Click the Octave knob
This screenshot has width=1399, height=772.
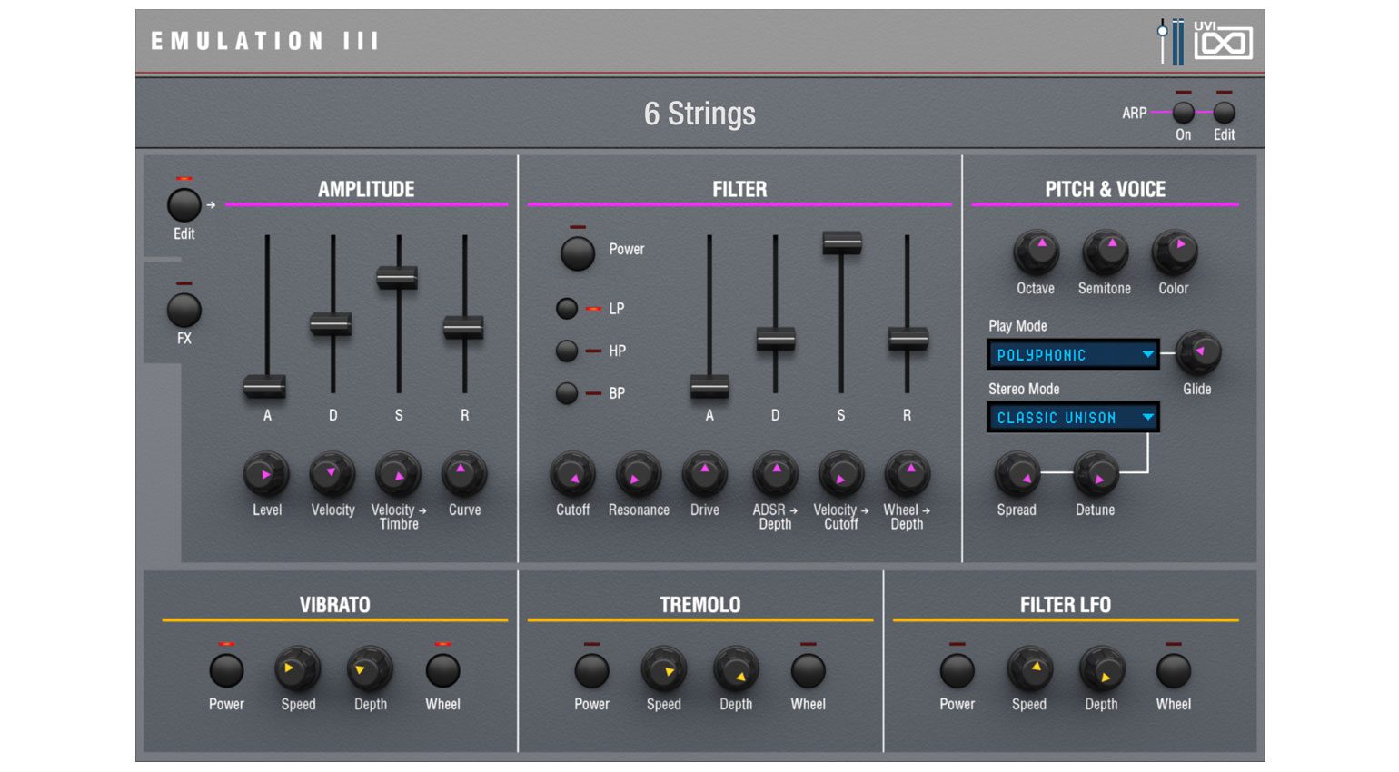click(x=1036, y=252)
